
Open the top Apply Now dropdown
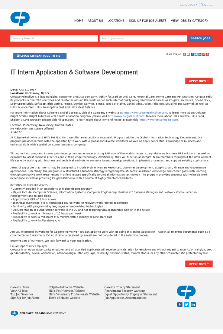coord(199,81)
